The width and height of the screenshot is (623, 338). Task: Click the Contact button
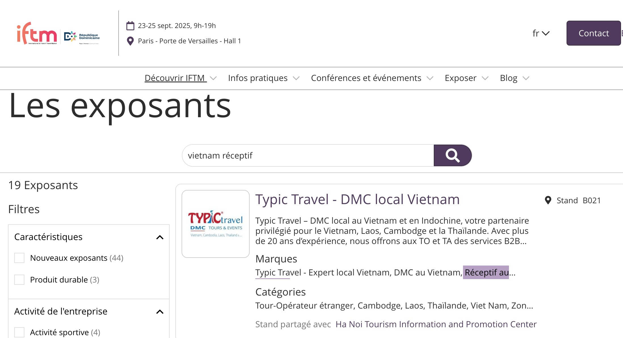coord(593,33)
